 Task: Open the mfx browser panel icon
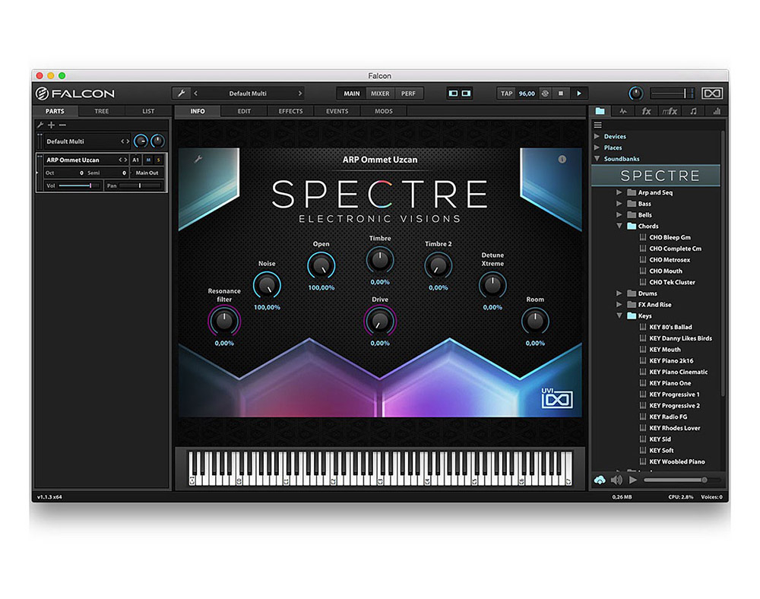670,112
